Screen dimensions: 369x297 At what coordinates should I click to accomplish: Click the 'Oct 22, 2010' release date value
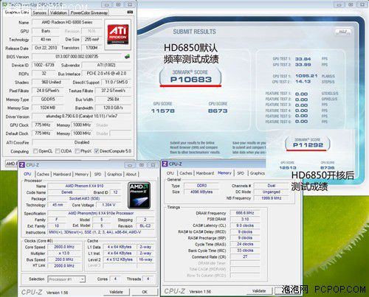(46, 48)
